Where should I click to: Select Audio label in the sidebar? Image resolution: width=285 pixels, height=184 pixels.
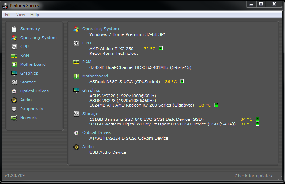(26, 100)
